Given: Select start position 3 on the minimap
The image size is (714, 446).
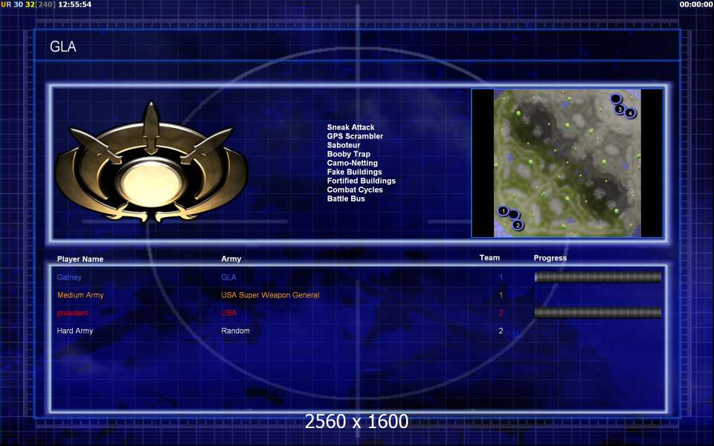Looking at the screenshot, I should (620, 109).
